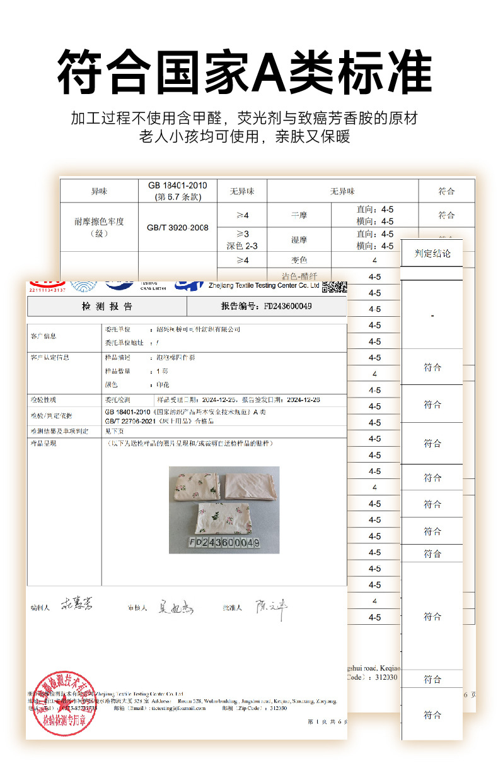Click the page indicator 第 1 页 共 6 页
The image size is (498, 775).
(x=327, y=721)
